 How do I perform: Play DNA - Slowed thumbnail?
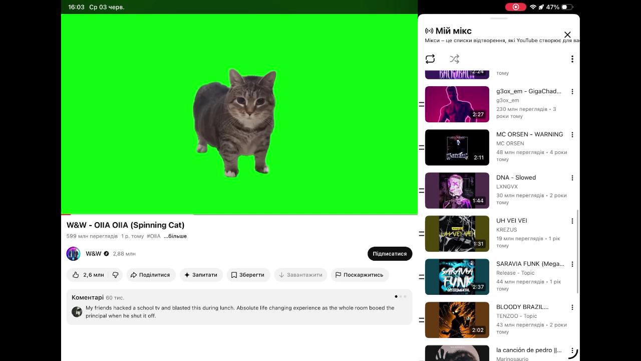[457, 191]
